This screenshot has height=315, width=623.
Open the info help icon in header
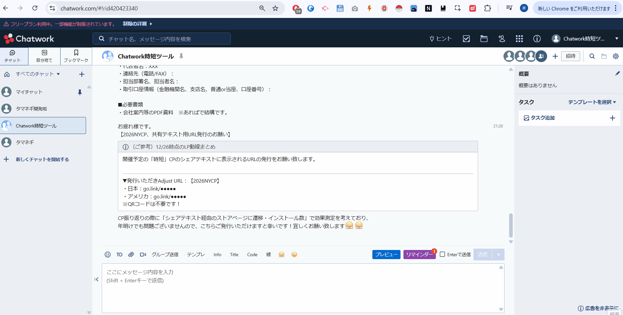click(537, 39)
